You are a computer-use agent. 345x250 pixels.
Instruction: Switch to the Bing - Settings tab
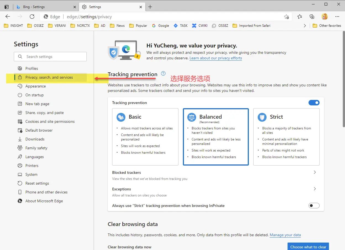coord(46,7)
